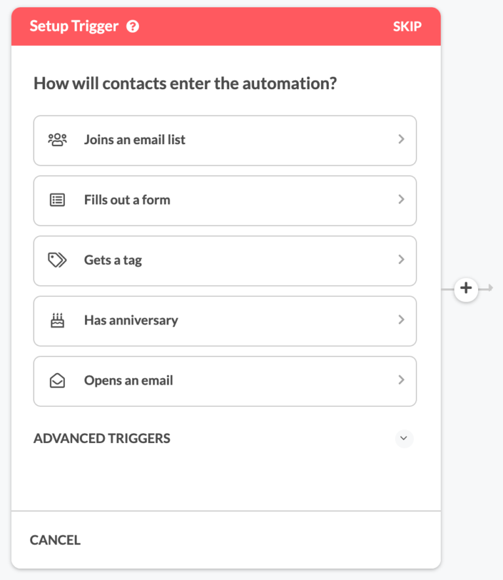Click the plus icon on the automation flow
The image size is (503, 580).
click(x=466, y=288)
